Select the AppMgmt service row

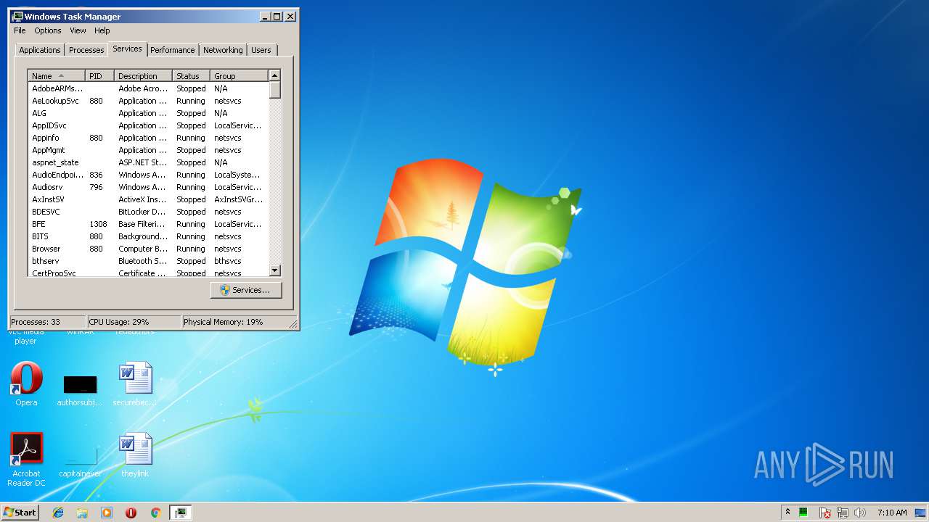148,150
